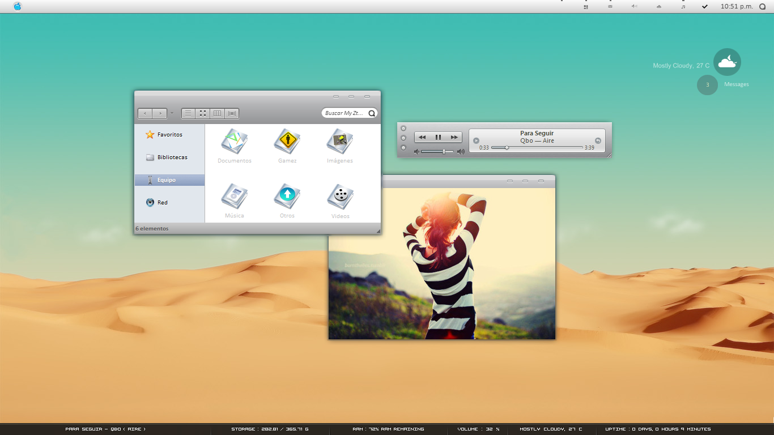Click the checkmark tray icon
774x435 pixels.
coord(705,7)
